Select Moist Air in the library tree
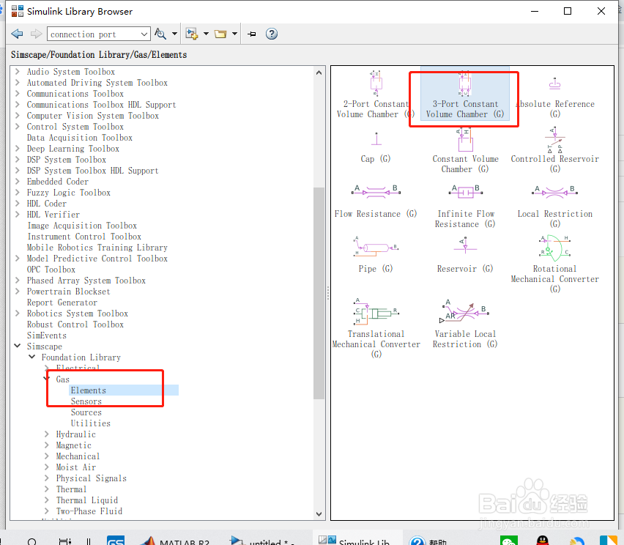 (x=76, y=467)
